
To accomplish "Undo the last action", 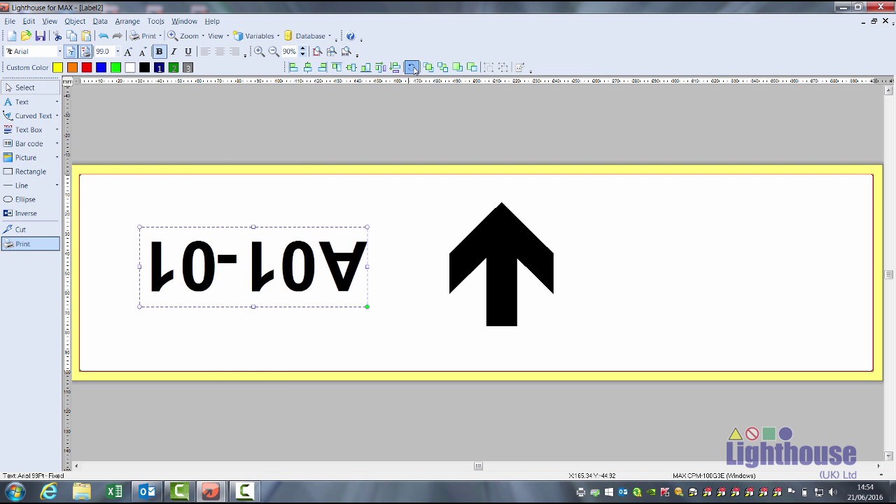I will pyautogui.click(x=103, y=36).
